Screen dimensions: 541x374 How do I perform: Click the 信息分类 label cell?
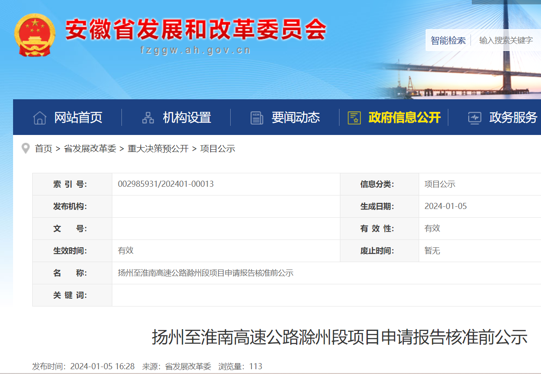click(x=380, y=184)
